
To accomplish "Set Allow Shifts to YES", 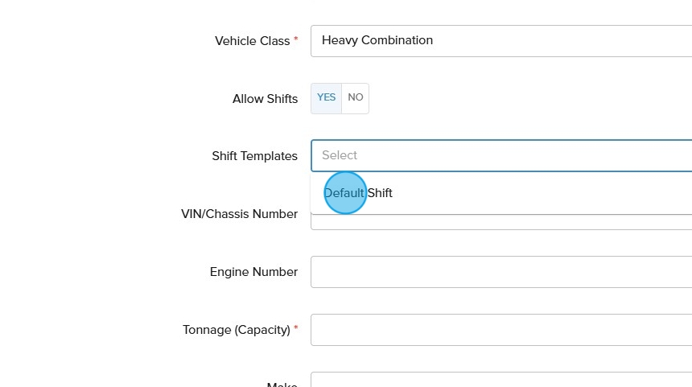I will pyautogui.click(x=326, y=98).
